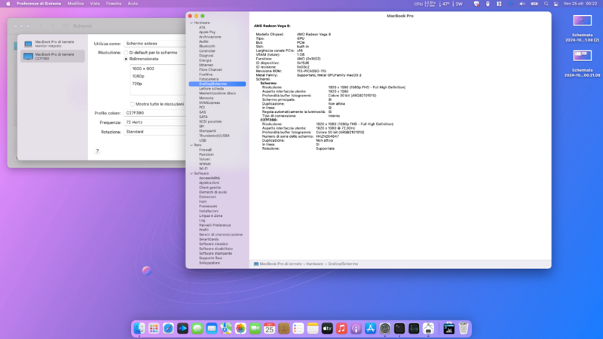Collapse the Hardware section in sidebar

click(191, 23)
